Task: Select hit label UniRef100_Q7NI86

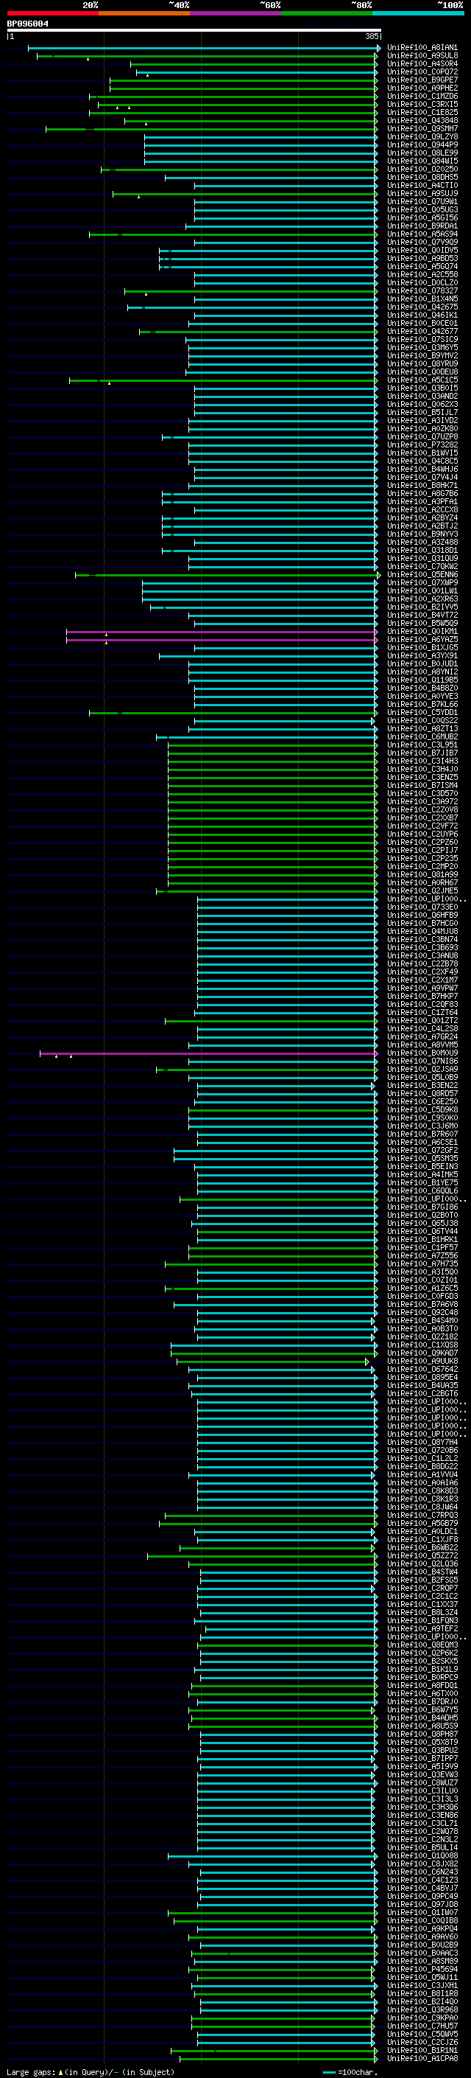Action: [x=422, y=1061]
